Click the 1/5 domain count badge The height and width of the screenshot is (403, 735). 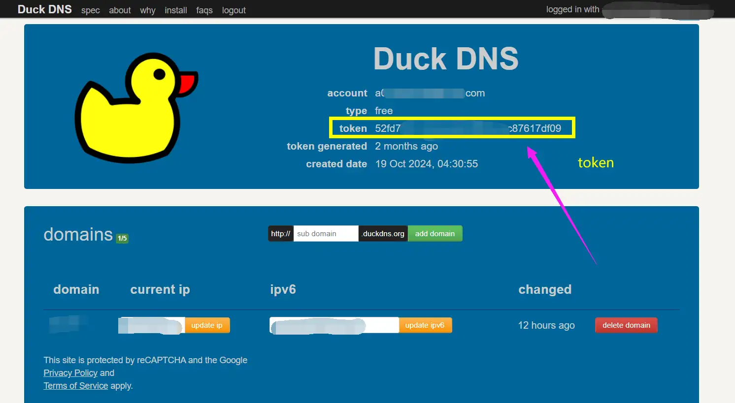coord(122,237)
